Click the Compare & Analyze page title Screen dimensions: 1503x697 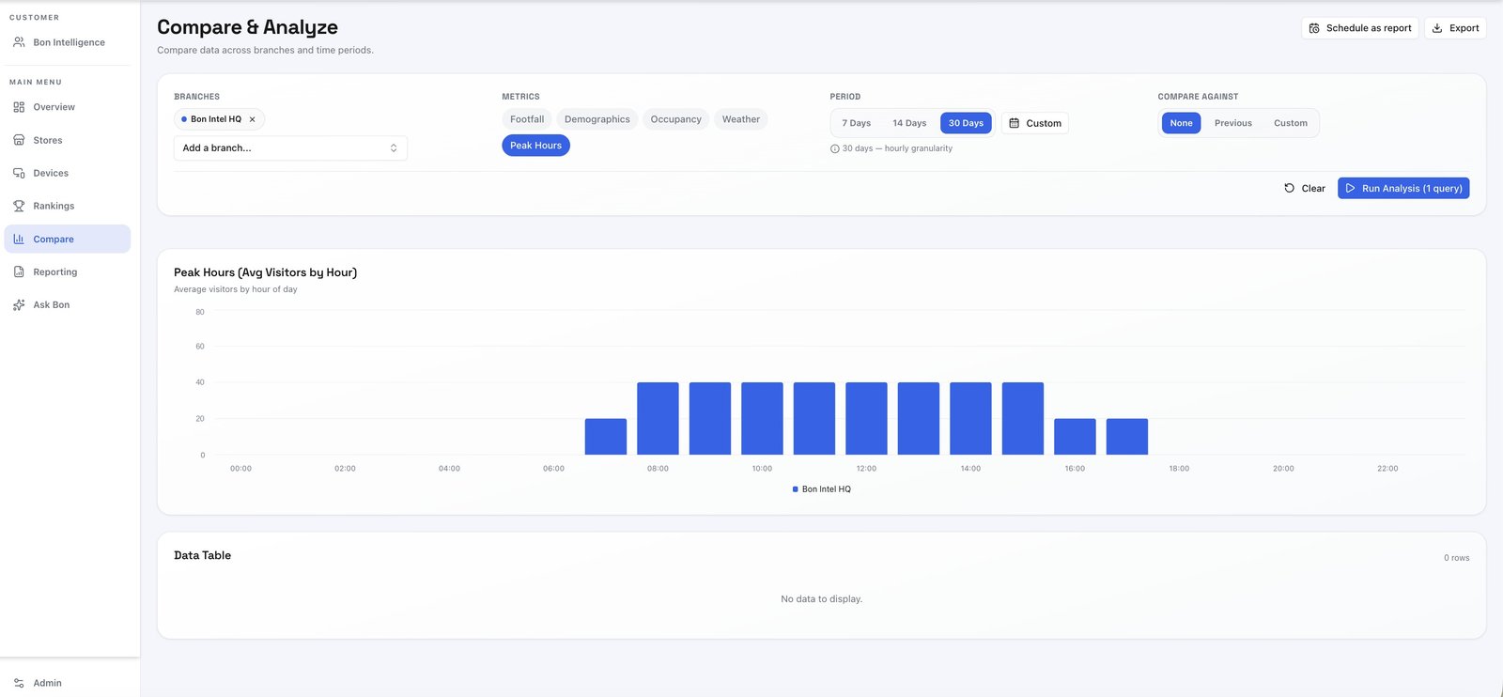pyautogui.click(x=247, y=27)
